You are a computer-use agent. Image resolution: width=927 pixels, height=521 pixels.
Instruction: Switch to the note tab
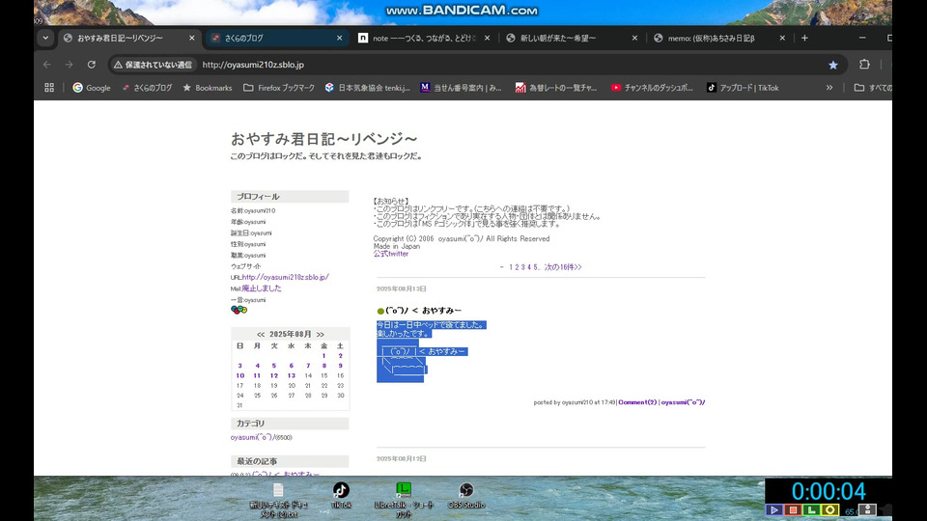[425, 38]
